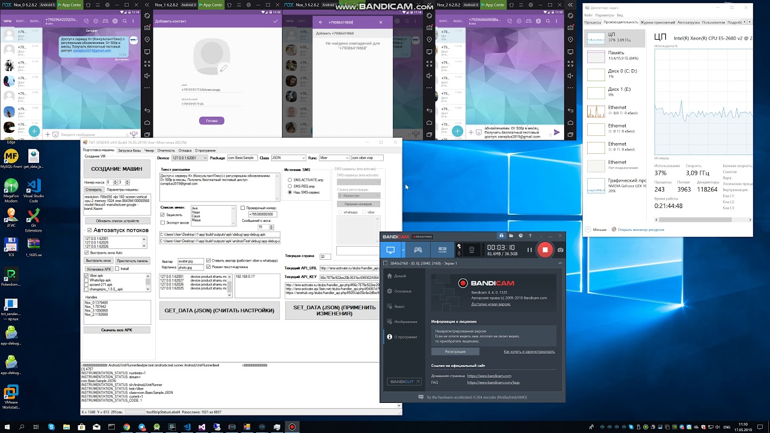This screenshot has width=770, height=433.
Task: Take a screenshot with Bandicam camera icon
Action: pyautogui.click(x=560, y=250)
